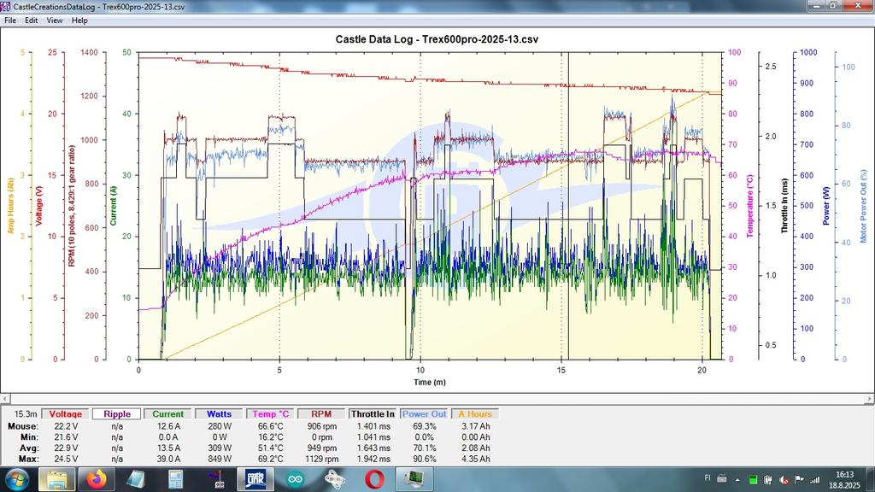Open Castle Link from the taskbar

pyautogui.click(x=255, y=479)
